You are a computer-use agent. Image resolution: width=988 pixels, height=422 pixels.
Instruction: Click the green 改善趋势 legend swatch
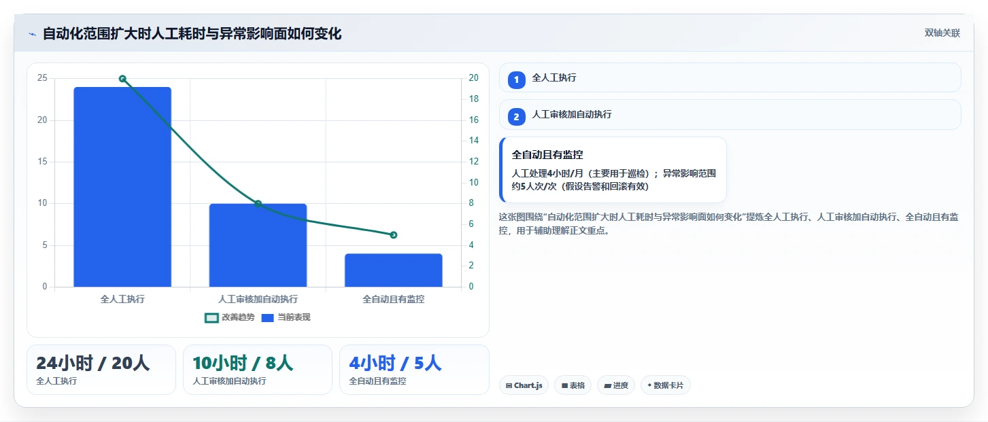click(x=211, y=317)
